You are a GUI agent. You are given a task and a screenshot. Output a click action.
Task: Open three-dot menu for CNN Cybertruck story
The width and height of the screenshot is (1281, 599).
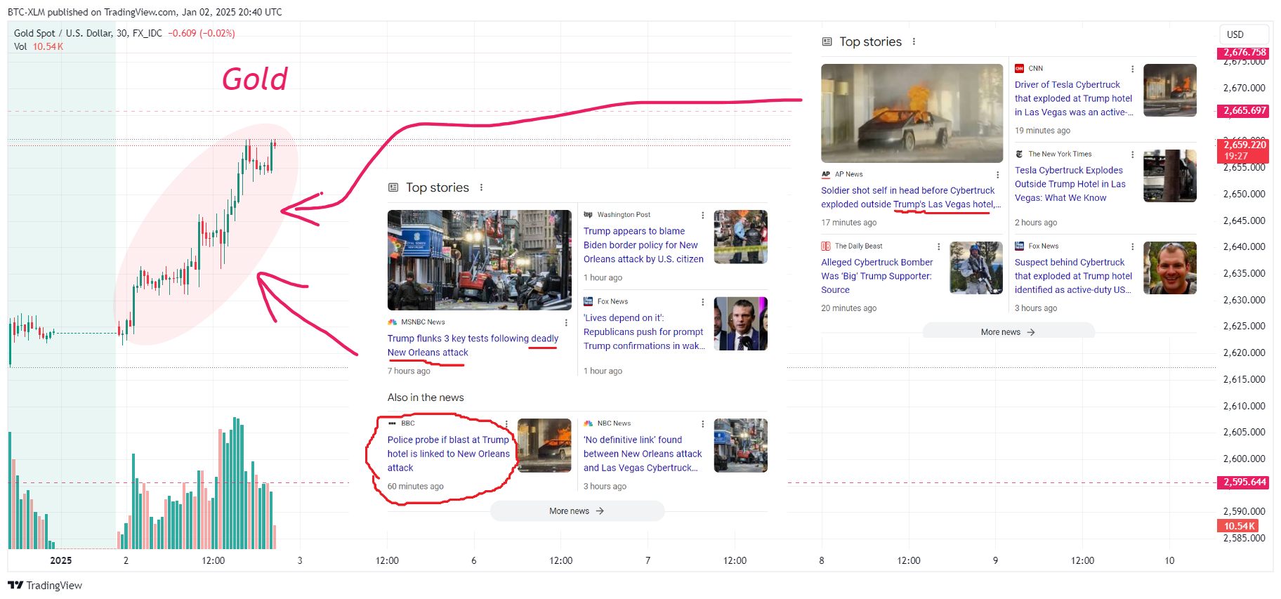click(1132, 69)
